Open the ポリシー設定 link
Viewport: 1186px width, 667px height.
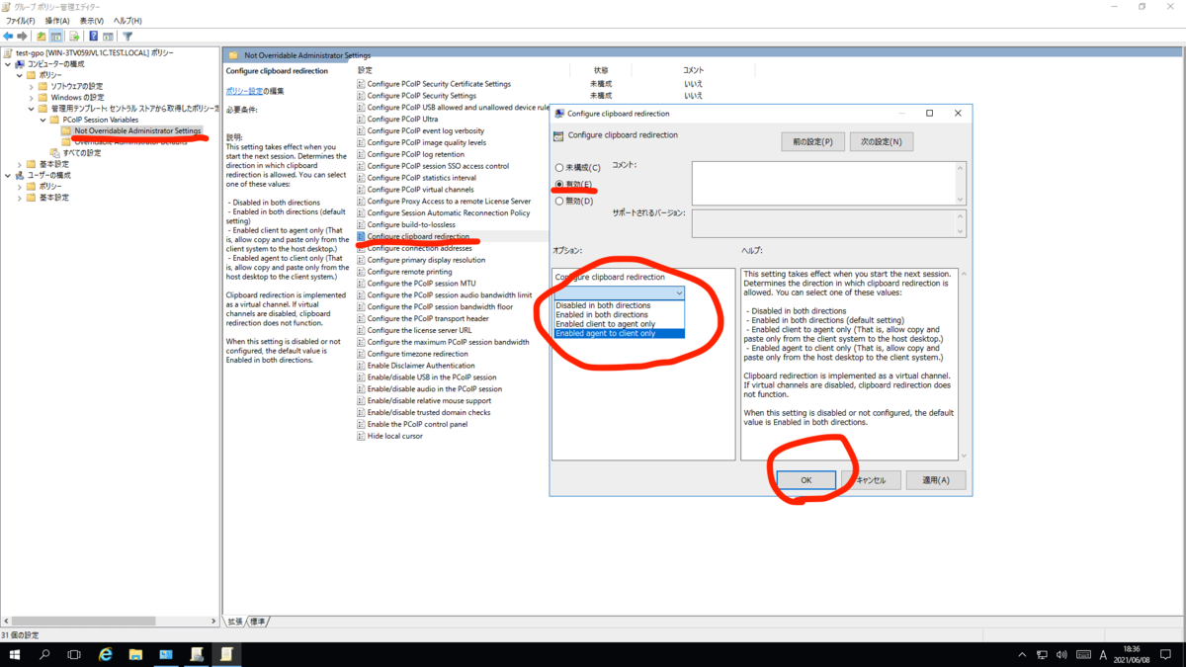click(244, 91)
